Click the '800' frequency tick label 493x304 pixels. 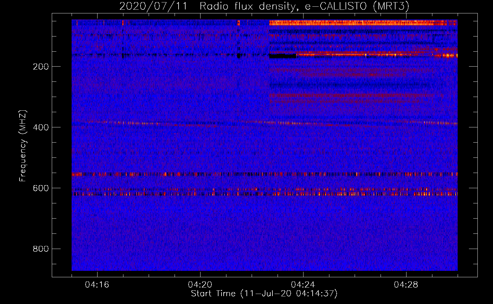(x=41, y=249)
